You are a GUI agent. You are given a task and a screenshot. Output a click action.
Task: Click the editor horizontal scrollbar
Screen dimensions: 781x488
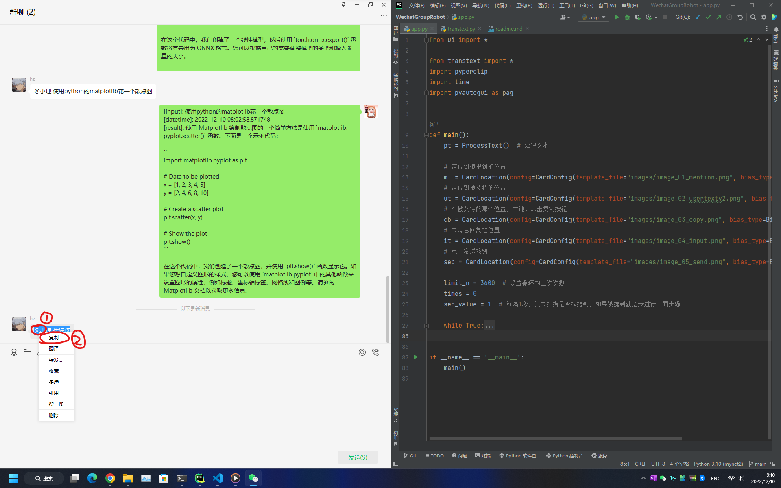point(555,439)
